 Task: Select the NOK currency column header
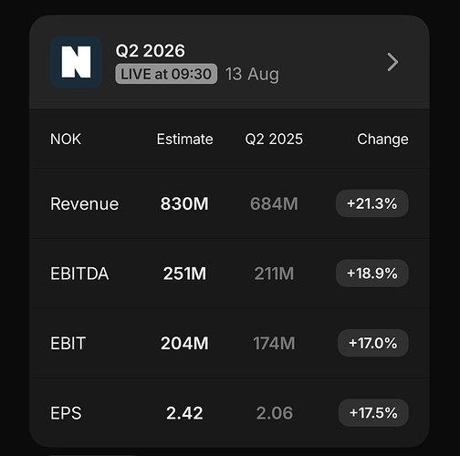click(x=66, y=140)
